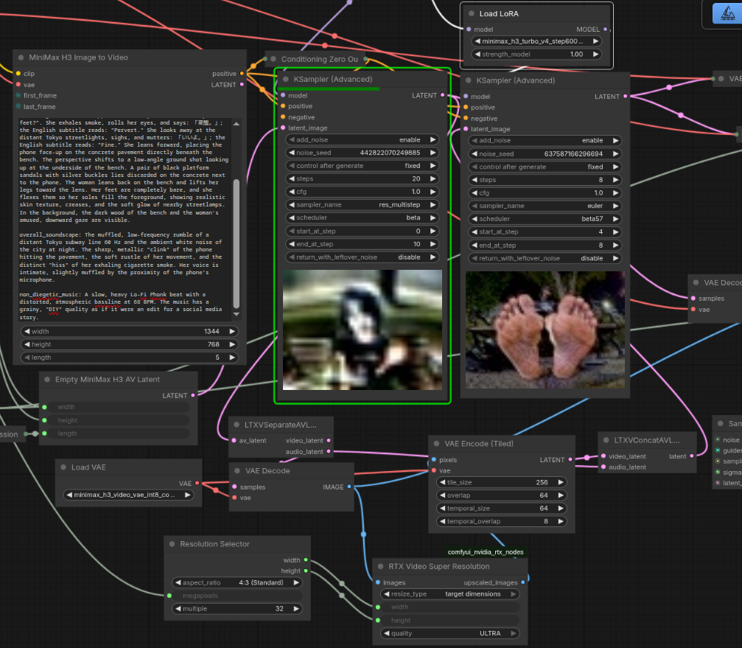
Task: Click the overlap 64 value field
Action: tap(501, 495)
